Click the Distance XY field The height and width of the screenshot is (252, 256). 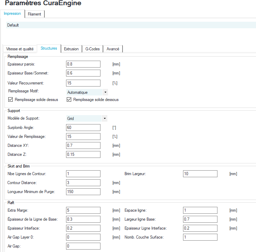point(83,145)
